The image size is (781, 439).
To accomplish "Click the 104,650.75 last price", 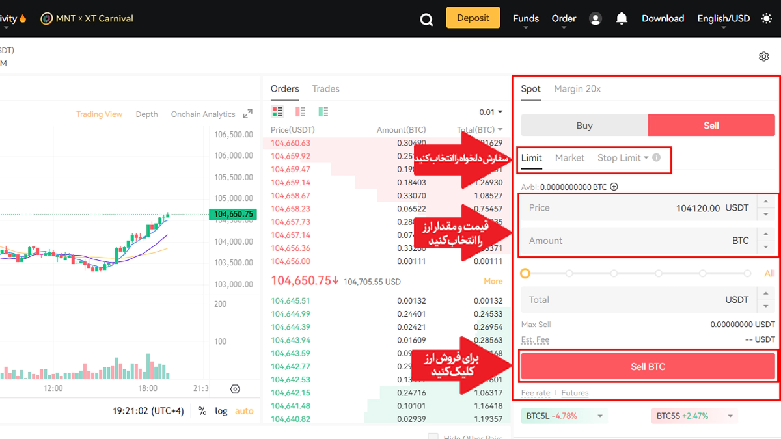I will (x=305, y=280).
